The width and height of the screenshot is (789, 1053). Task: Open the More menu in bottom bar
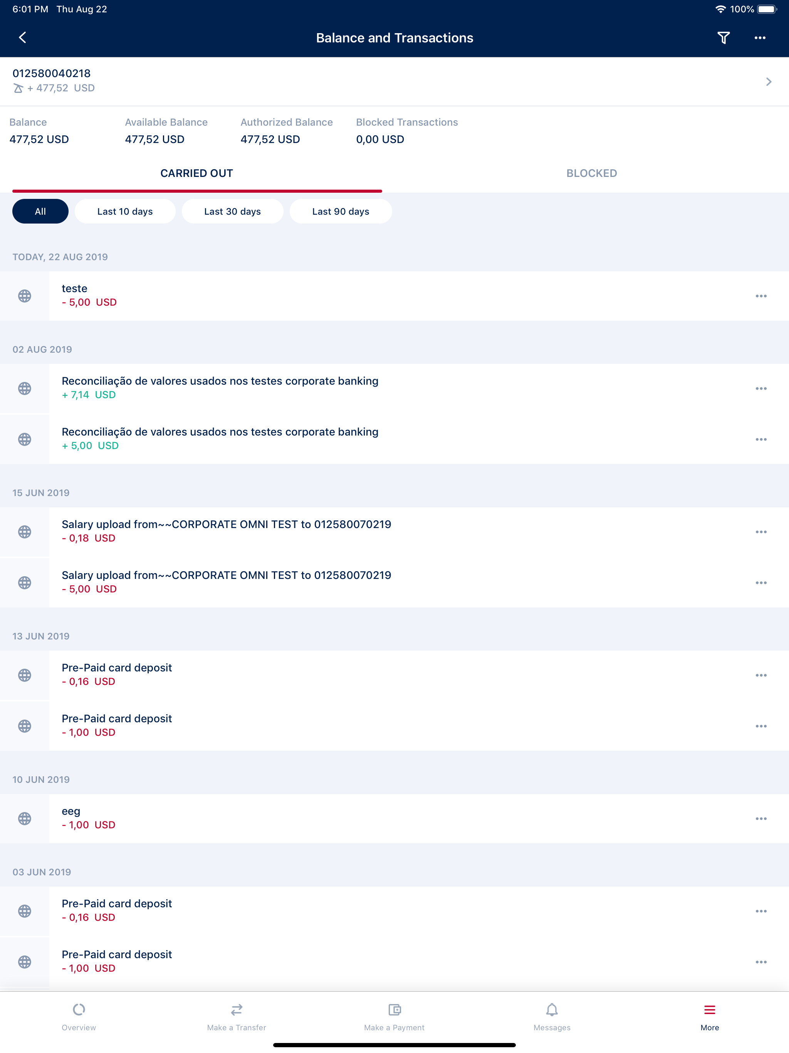[x=710, y=1017]
